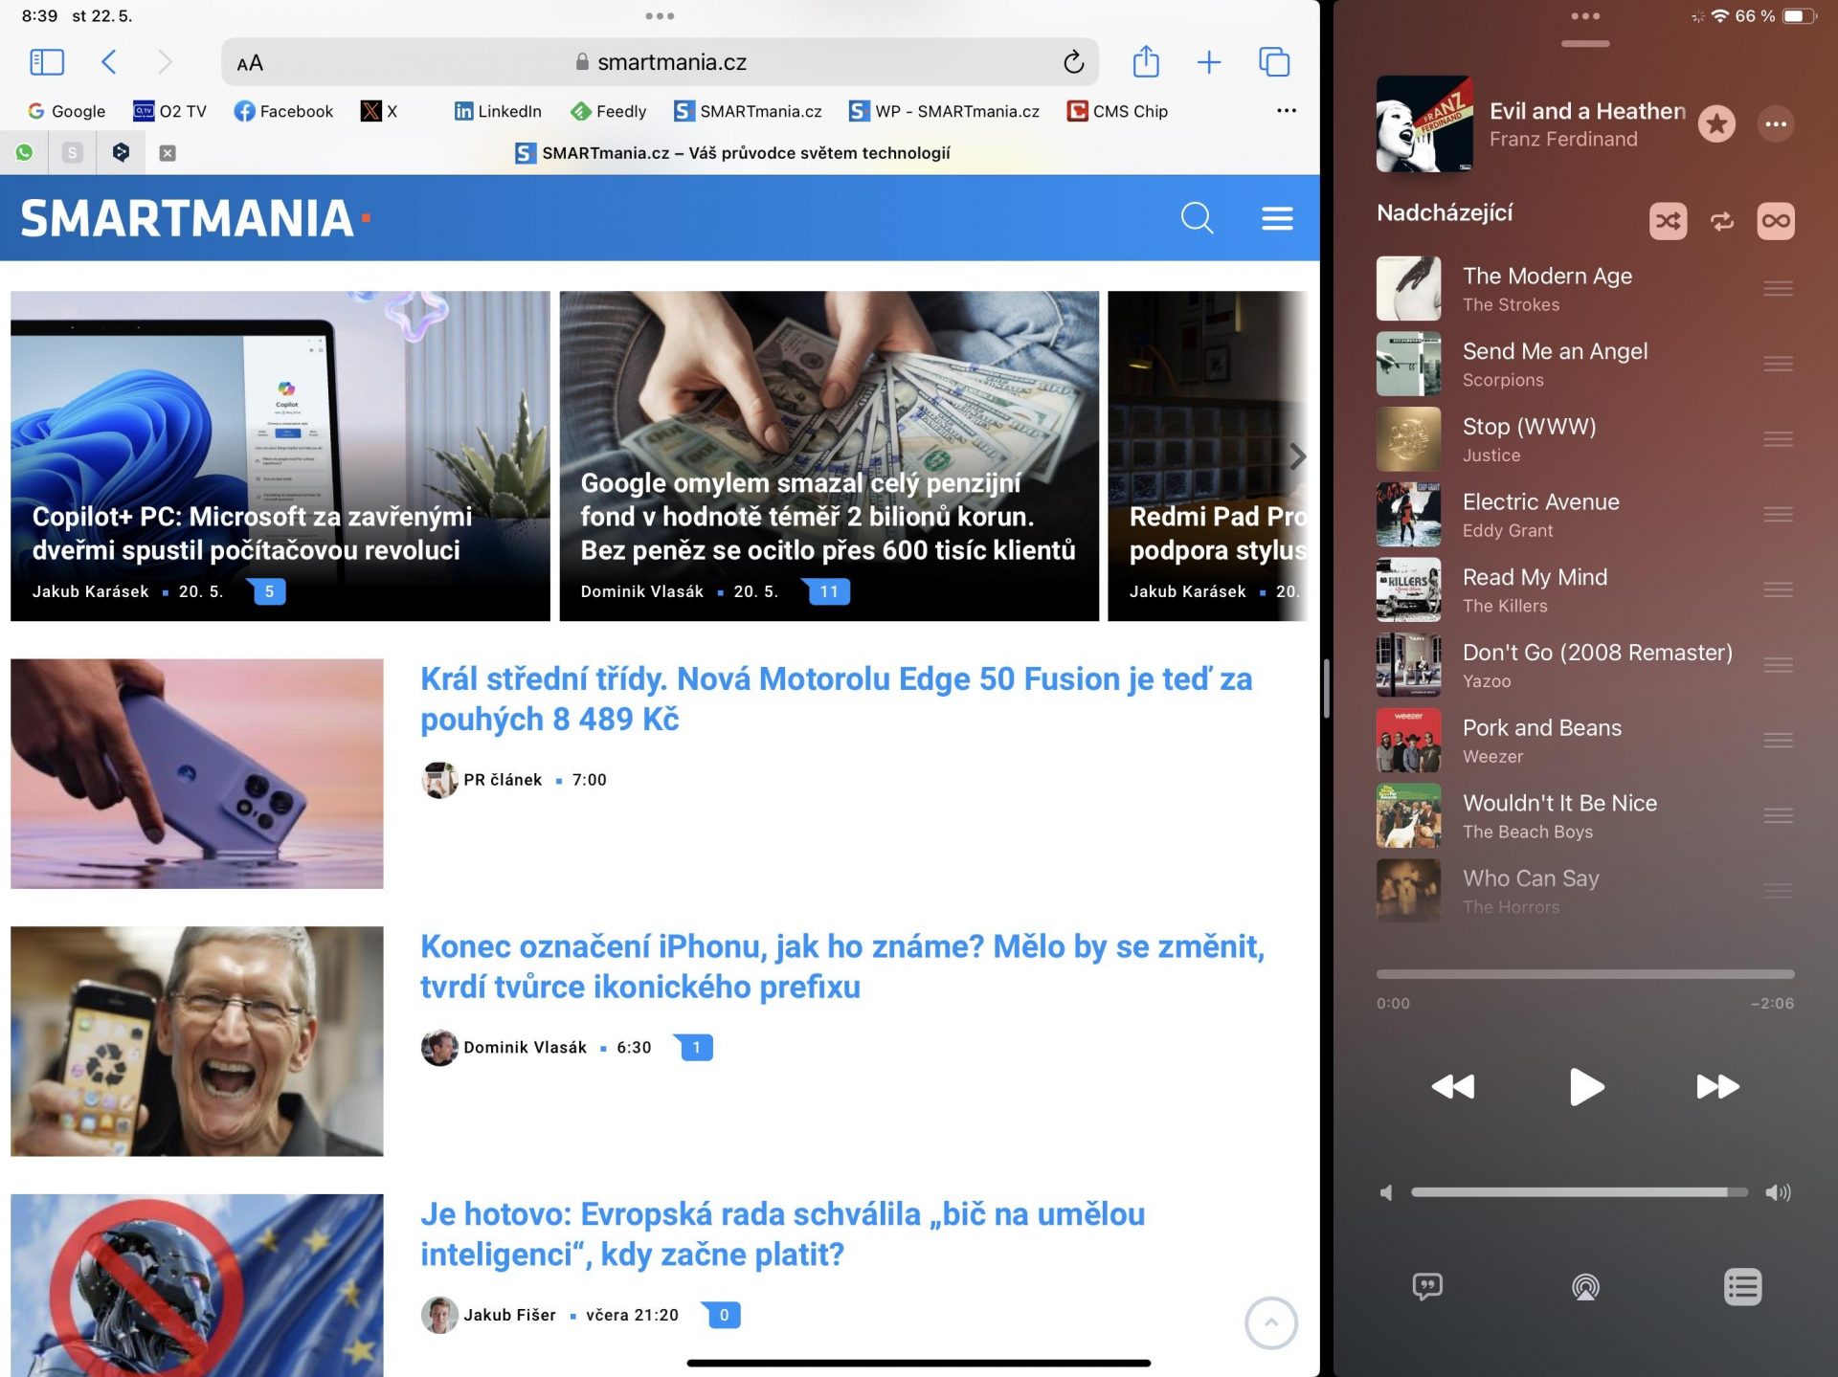Open the Google bookmark

[66, 111]
